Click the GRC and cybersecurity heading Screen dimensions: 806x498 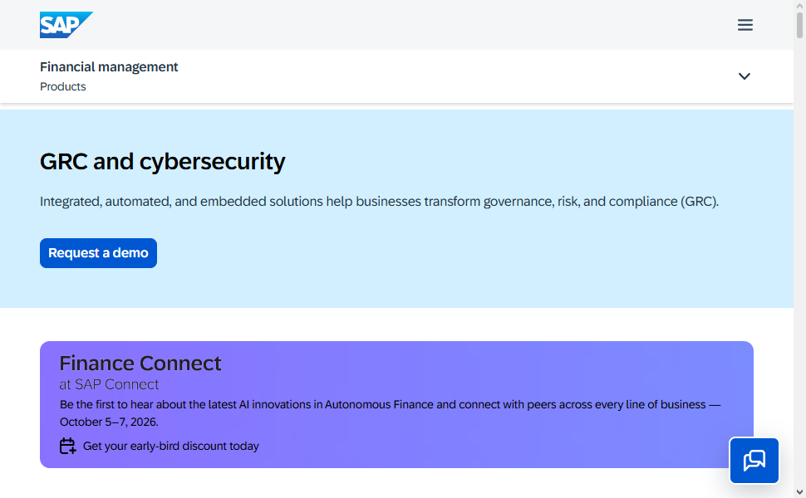coord(162,161)
